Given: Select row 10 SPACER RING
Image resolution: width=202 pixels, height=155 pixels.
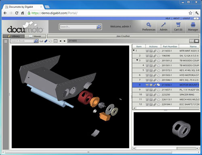Looking at the screenshot, I should tap(166, 94).
